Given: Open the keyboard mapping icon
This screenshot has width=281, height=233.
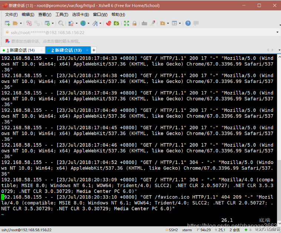Looking at the screenshot, I should point(145,23).
